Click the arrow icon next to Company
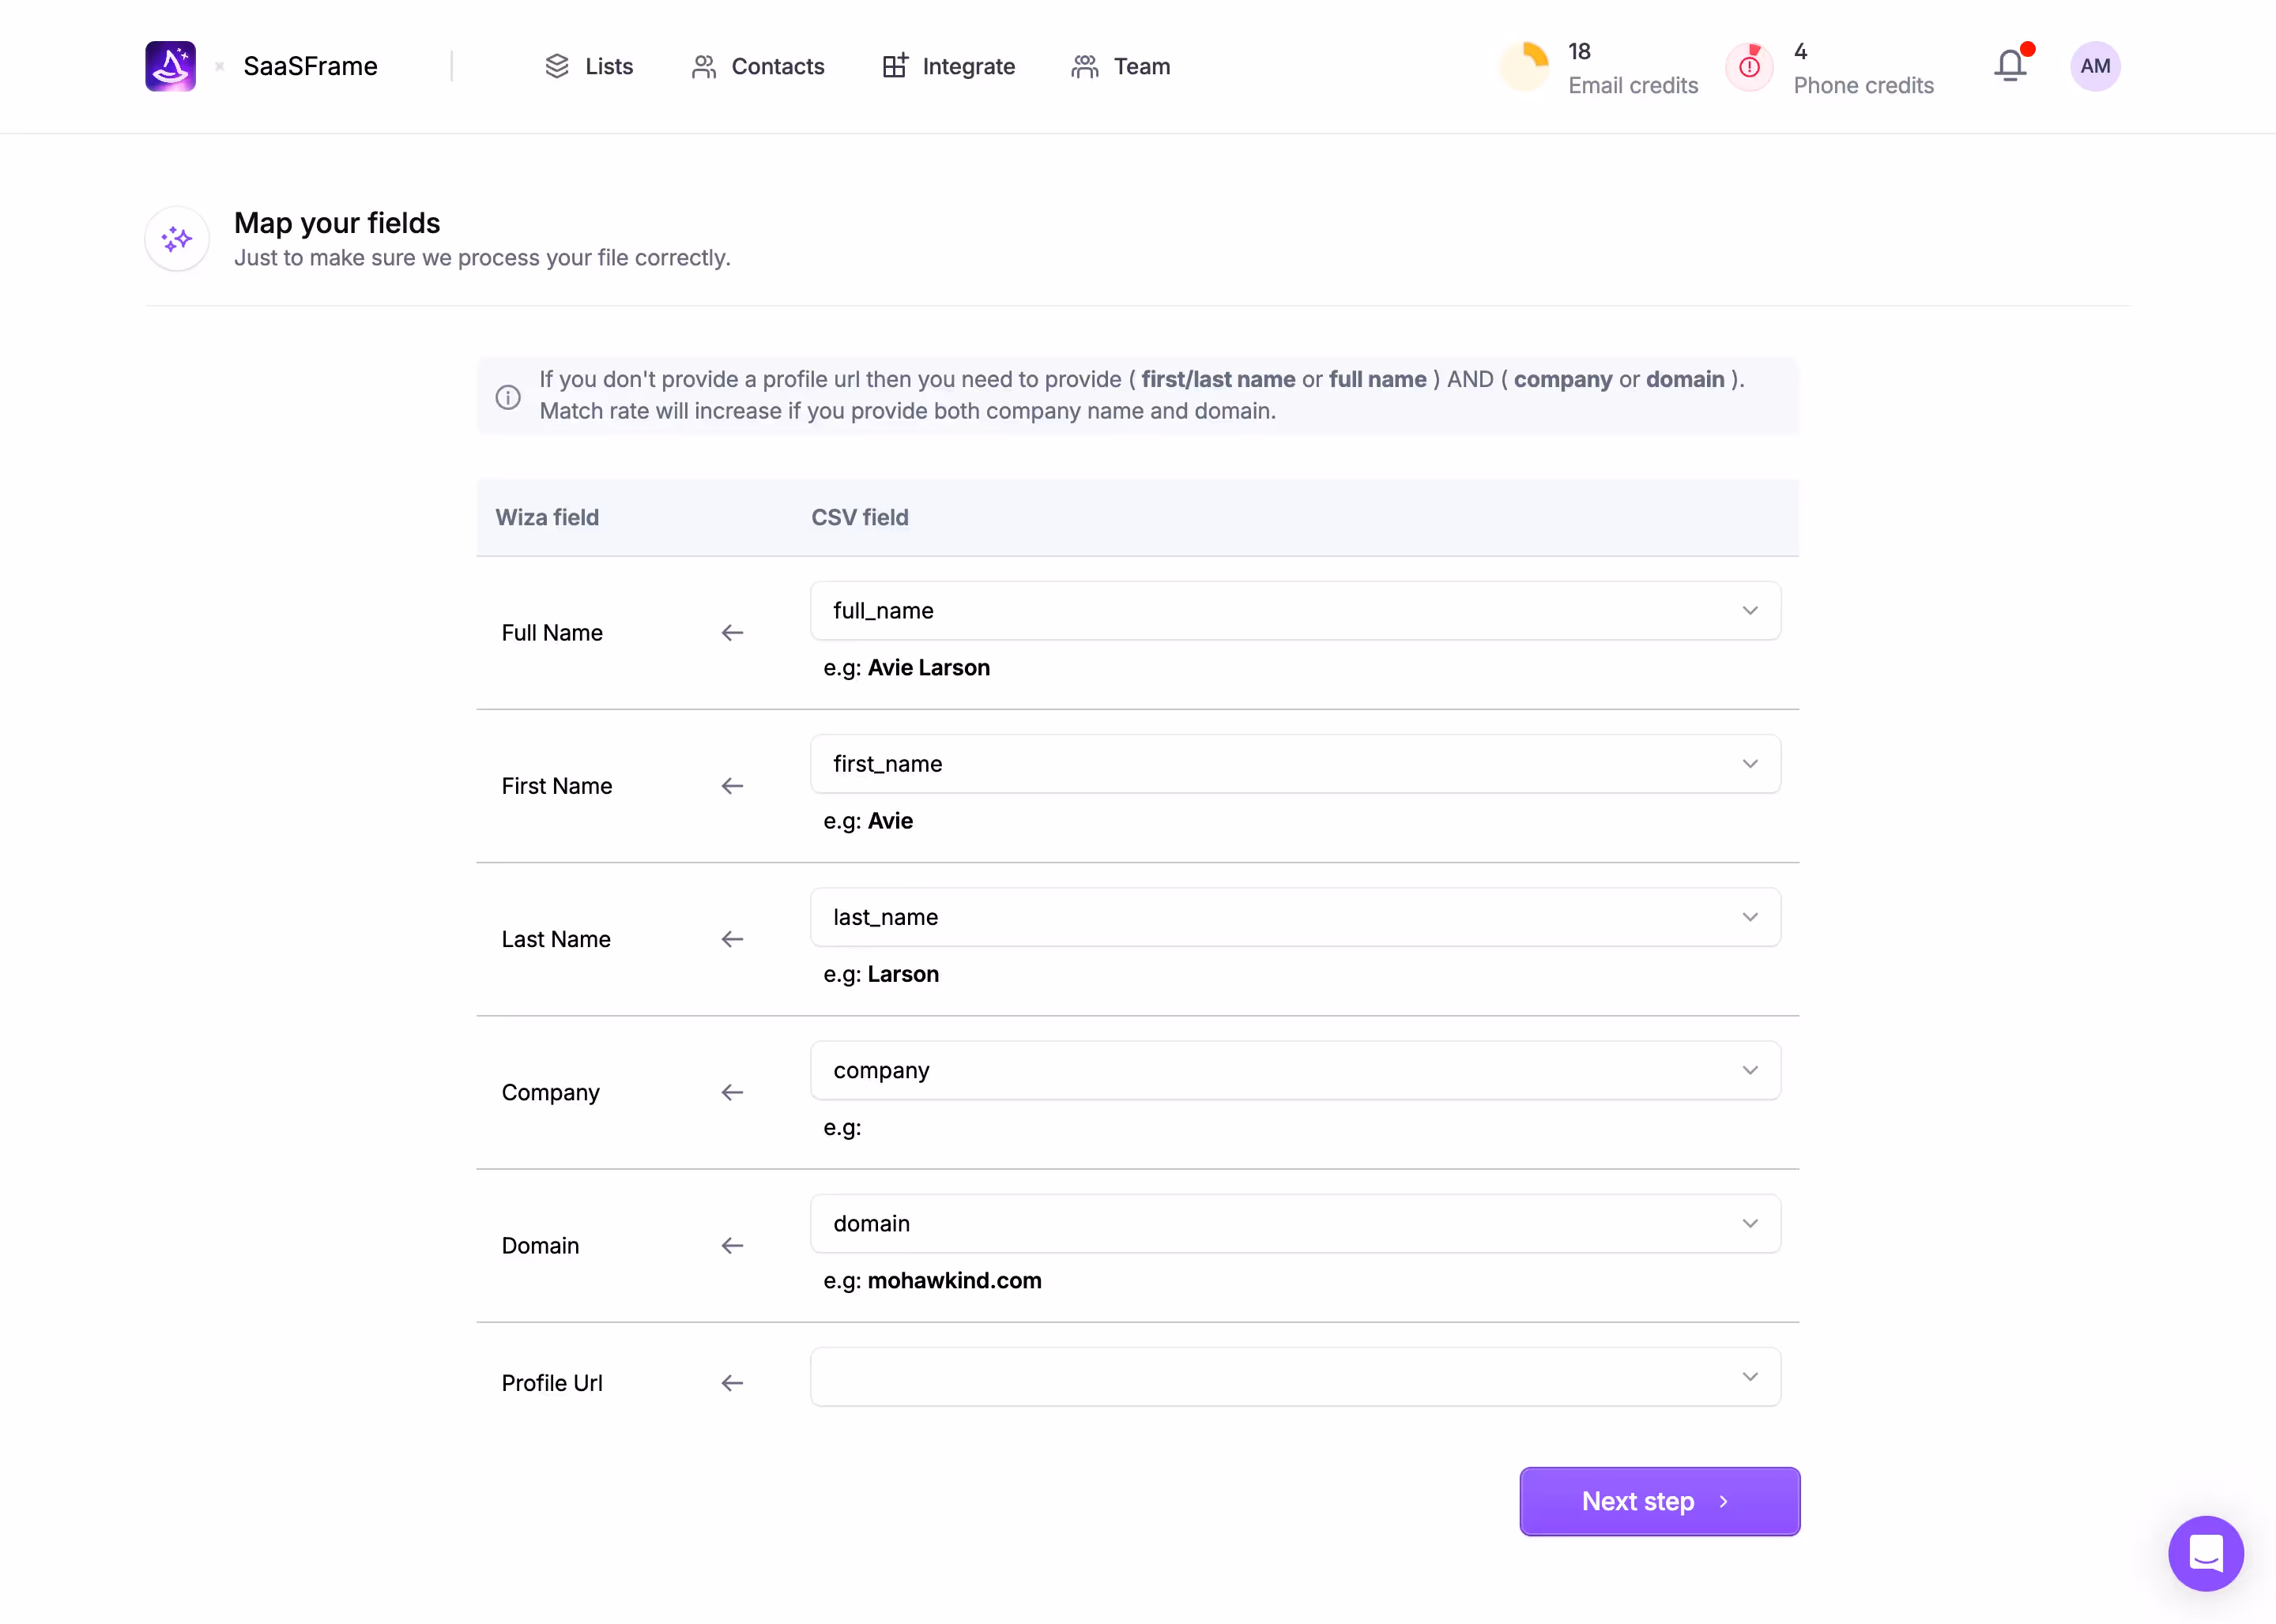The height and width of the screenshot is (1624, 2276). coord(733,1092)
